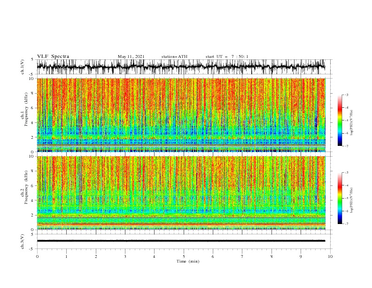Click the ch.1 log(PSD) colorbar label
Screen dimensions: 372x288
tap(352, 123)
